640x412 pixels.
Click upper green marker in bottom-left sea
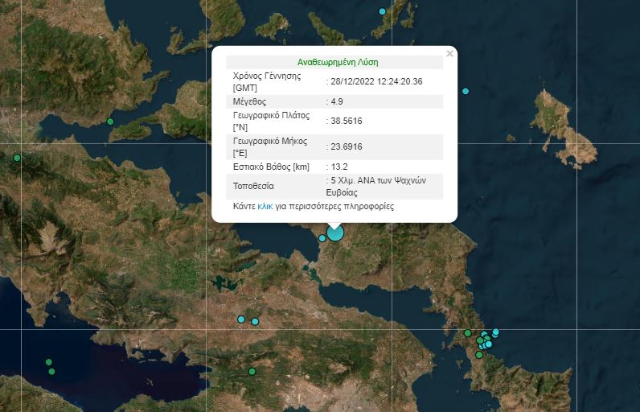pos(48,362)
